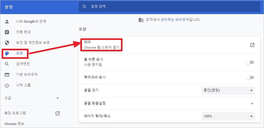Click the shield icon beside 보안 및 개인정보 보호

tap(7, 43)
